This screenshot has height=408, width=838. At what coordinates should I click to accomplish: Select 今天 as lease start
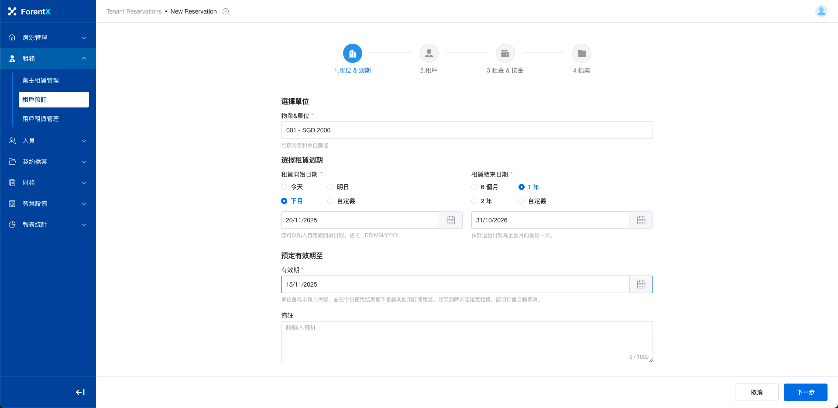point(285,187)
